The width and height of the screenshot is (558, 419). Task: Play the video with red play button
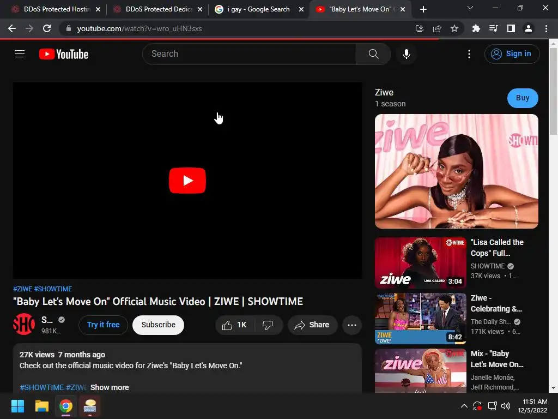pos(187,181)
